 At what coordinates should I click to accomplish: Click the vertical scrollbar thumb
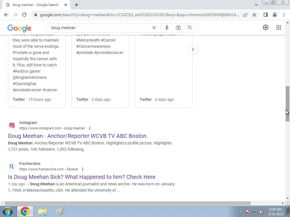click(287, 104)
